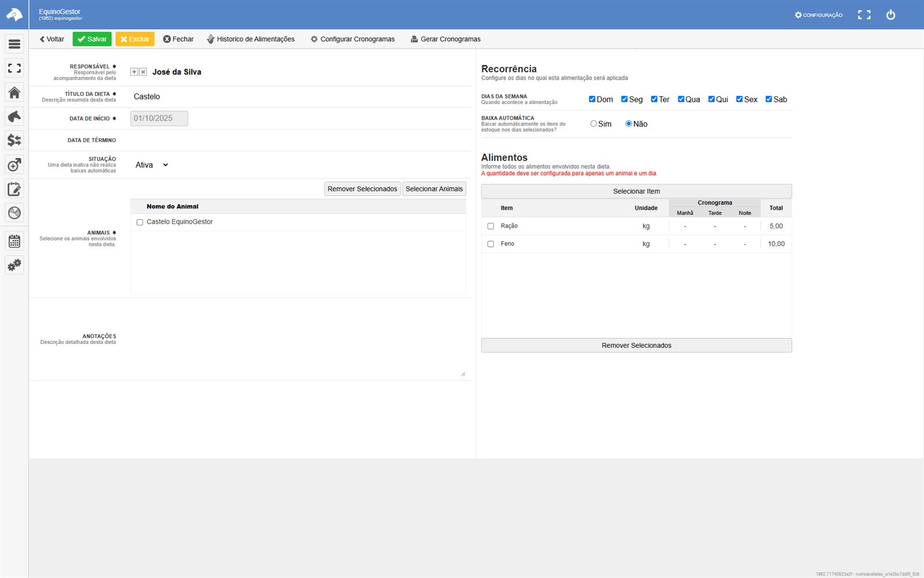Click into the Anotações text area
924x578 pixels.
[298, 339]
